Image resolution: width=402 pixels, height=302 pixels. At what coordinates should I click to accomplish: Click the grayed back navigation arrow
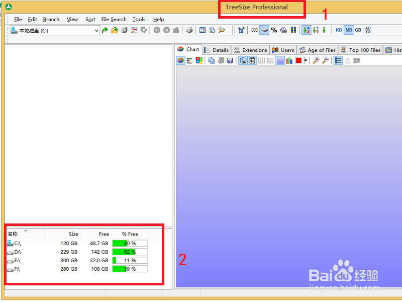tap(157, 30)
